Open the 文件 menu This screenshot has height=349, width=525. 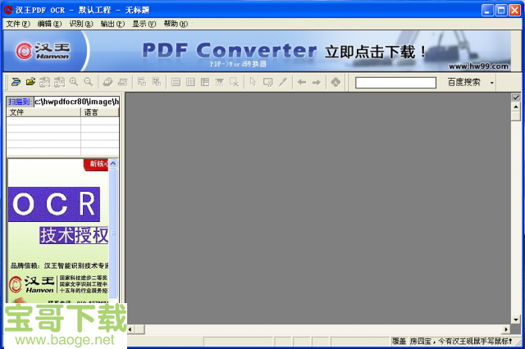[18, 24]
